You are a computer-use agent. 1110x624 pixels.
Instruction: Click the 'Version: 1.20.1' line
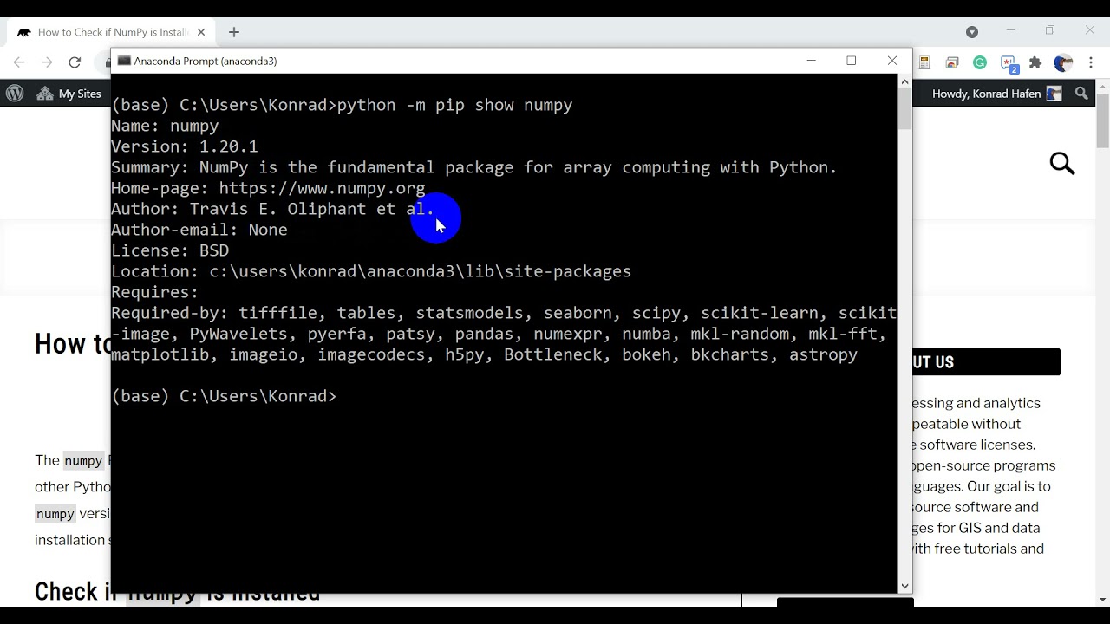(x=185, y=146)
